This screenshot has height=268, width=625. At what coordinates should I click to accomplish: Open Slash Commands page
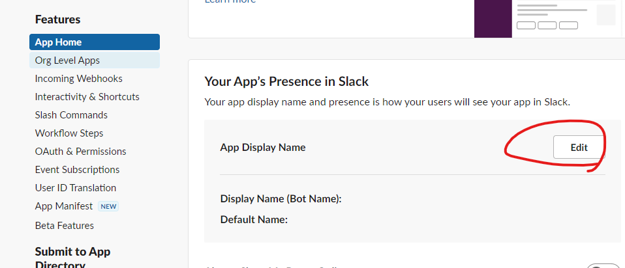(71, 115)
